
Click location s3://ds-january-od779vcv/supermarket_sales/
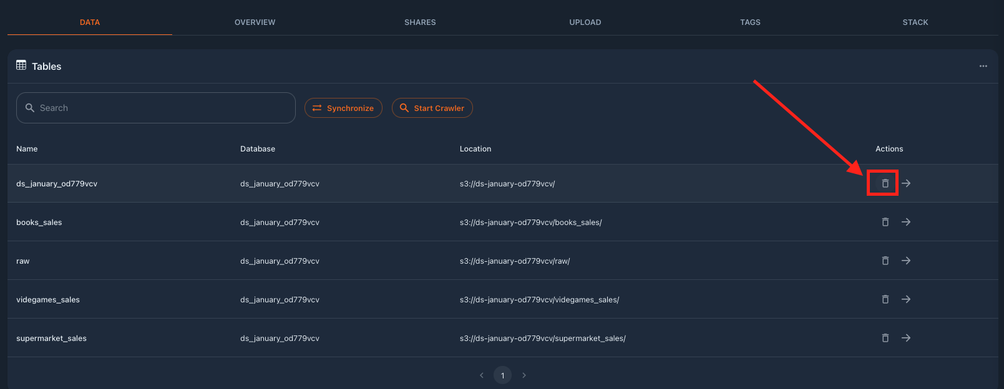pyautogui.click(x=543, y=339)
